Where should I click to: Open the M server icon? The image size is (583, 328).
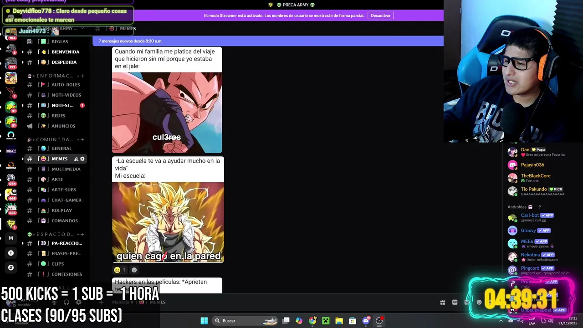11,238
